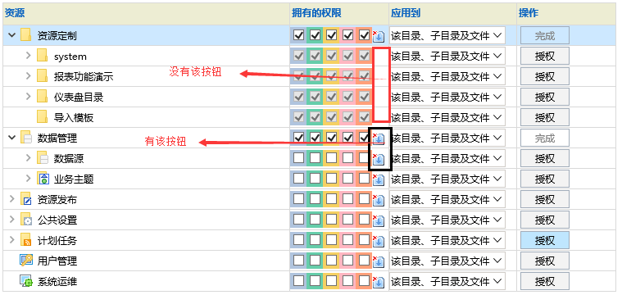Check the orange checkbox in 用户管理 row
Image resolution: width=622 pixels, height=295 pixels.
coord(364,260)
